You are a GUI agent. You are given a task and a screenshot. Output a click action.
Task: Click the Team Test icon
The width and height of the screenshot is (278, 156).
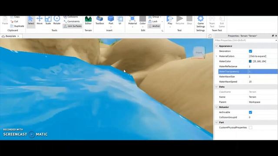212,22
